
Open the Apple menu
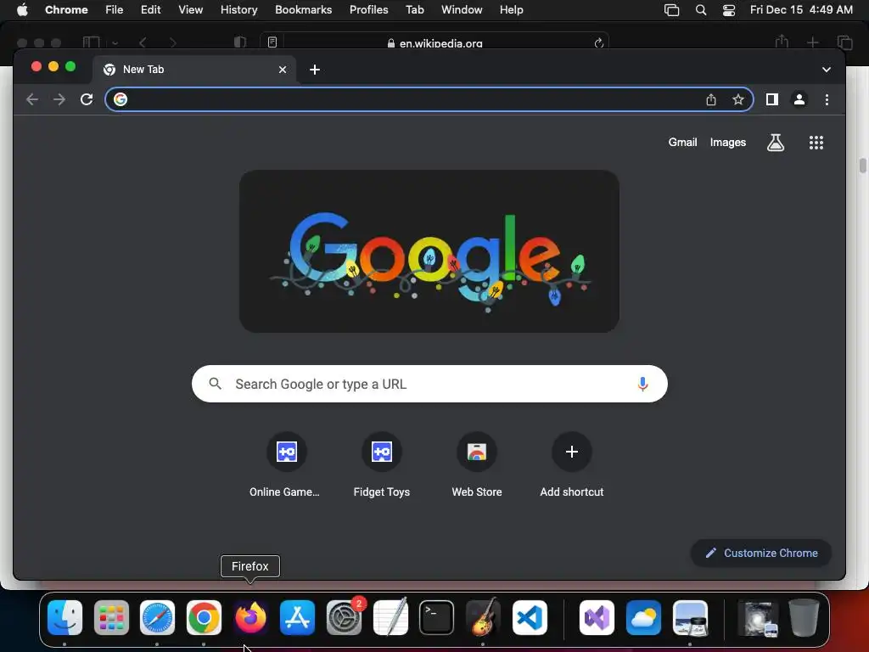(x=22, y=9)
